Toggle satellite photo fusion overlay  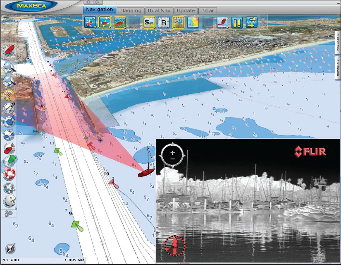tap(178, 22)
